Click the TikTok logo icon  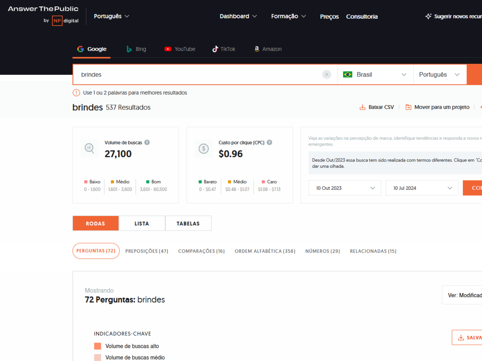[215, 49]
